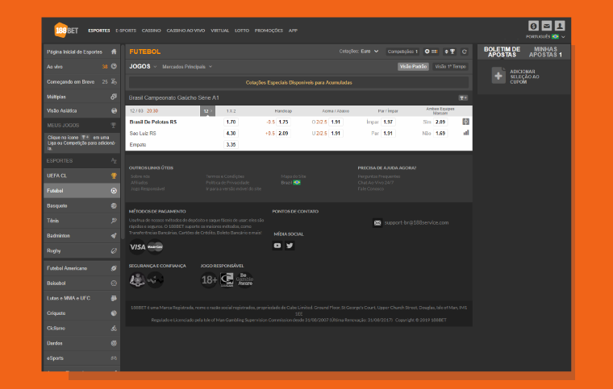Expand the JOGOS dropdown
Screen dimensions: 613x389
click(x=143, y=67)
